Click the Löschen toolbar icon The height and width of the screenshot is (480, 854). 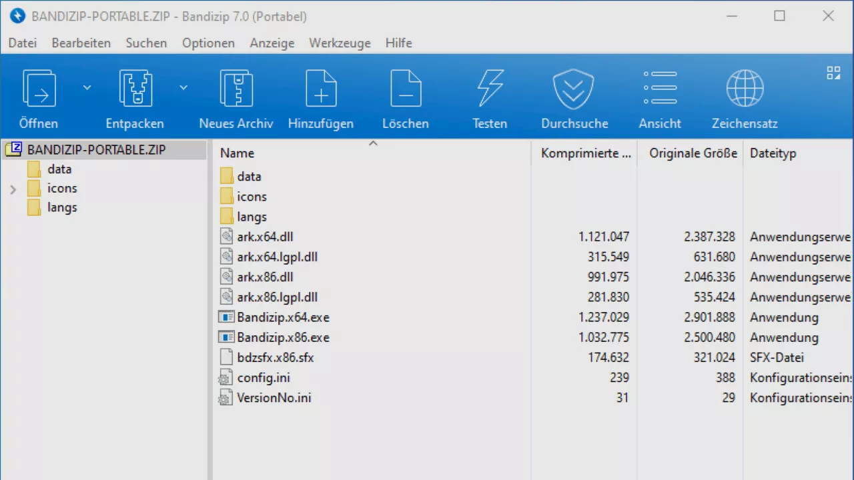pyautogui.click(x=406, y=88)
